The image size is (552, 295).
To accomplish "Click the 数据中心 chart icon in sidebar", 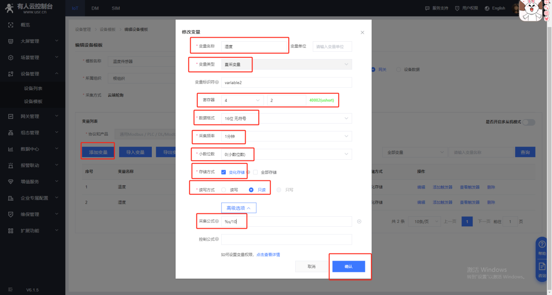I will coord(11,149).
